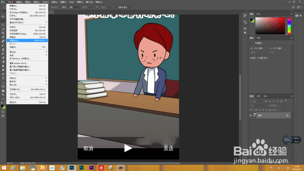Toggle adjustment layer filter icon
304x171 pixels.
270,101
